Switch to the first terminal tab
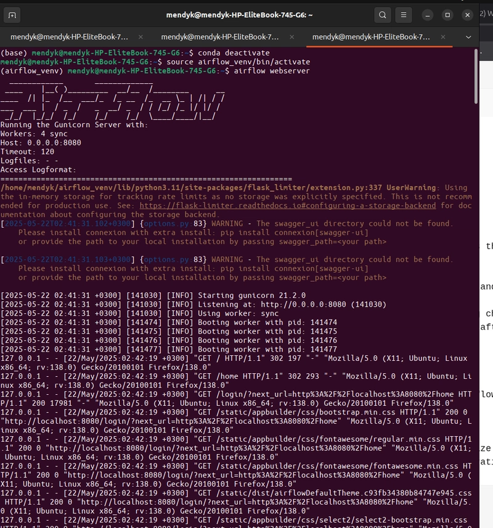 point(69,37)
